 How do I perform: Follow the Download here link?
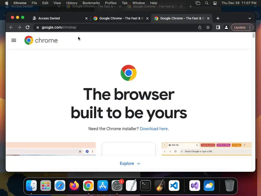pyautogui.click(x=154, y=129)
